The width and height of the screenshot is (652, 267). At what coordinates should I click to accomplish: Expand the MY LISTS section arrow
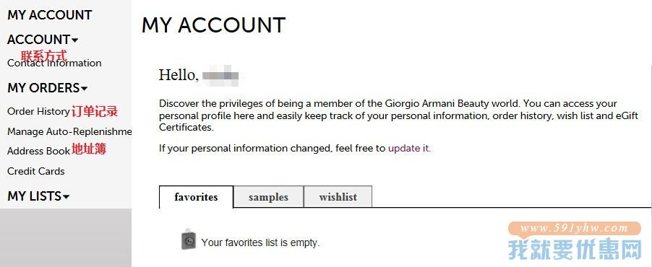(66, 197)
